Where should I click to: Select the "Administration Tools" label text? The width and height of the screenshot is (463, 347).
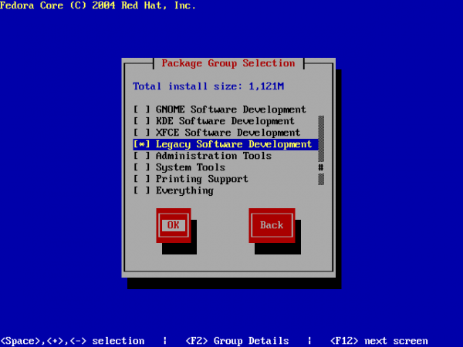(214, 156)
